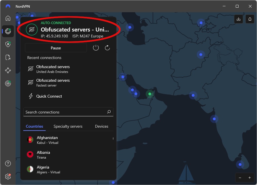Maximize the NordVPN window
Viewport: 257px width, 185px height.
tap(237, 6)
